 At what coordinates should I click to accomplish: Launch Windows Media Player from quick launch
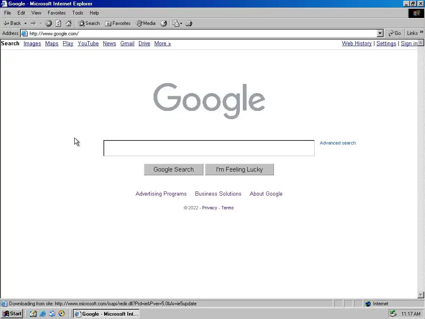pyautogui.click(x=61, y=314)
